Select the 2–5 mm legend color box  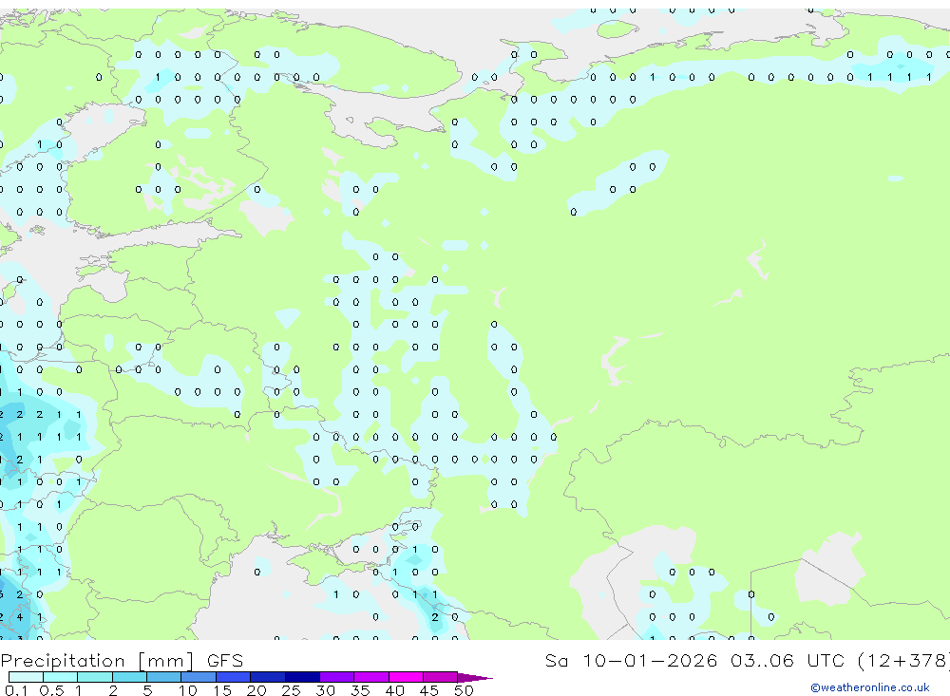[x=129, y=677]
